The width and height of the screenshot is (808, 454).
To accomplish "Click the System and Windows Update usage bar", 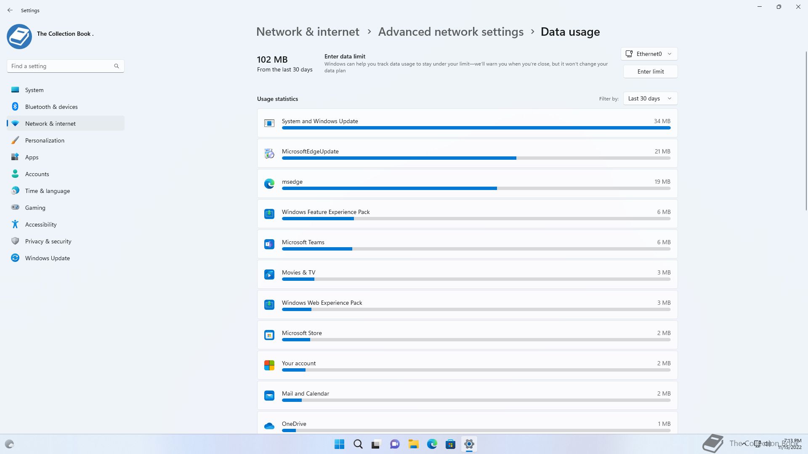I will 476,128.
